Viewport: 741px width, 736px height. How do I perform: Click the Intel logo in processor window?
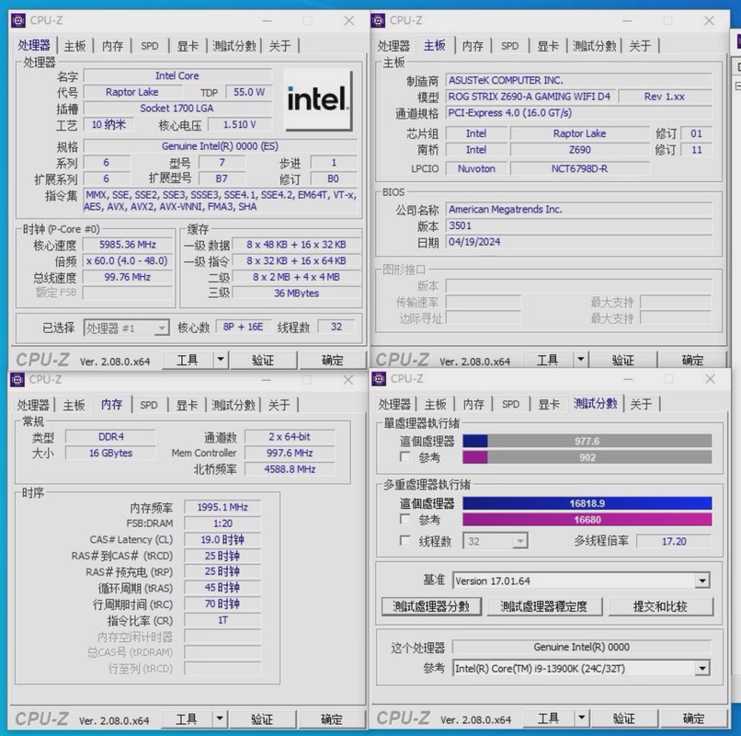click(x=317, y=99)
